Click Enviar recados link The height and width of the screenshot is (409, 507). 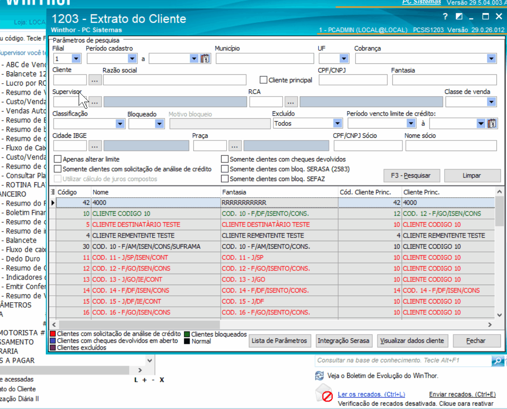point(463,394)
